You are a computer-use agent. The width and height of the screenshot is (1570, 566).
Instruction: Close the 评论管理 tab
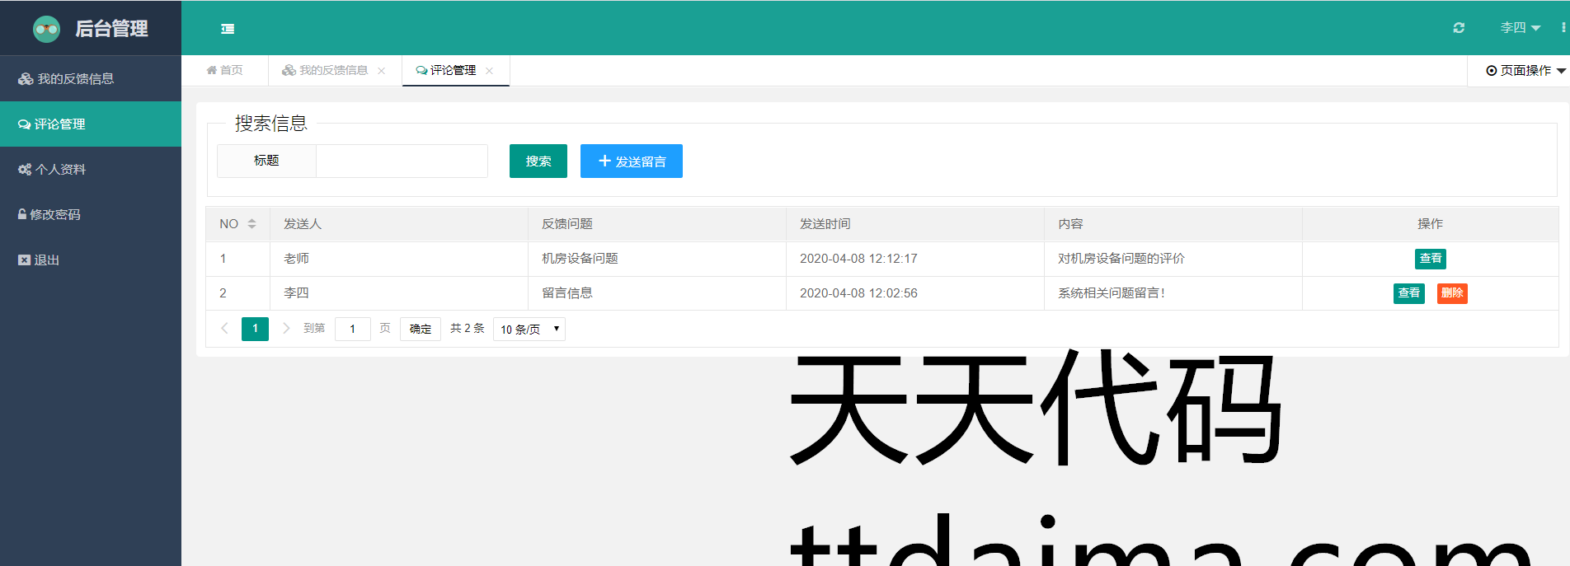click(x=490, y=71)
